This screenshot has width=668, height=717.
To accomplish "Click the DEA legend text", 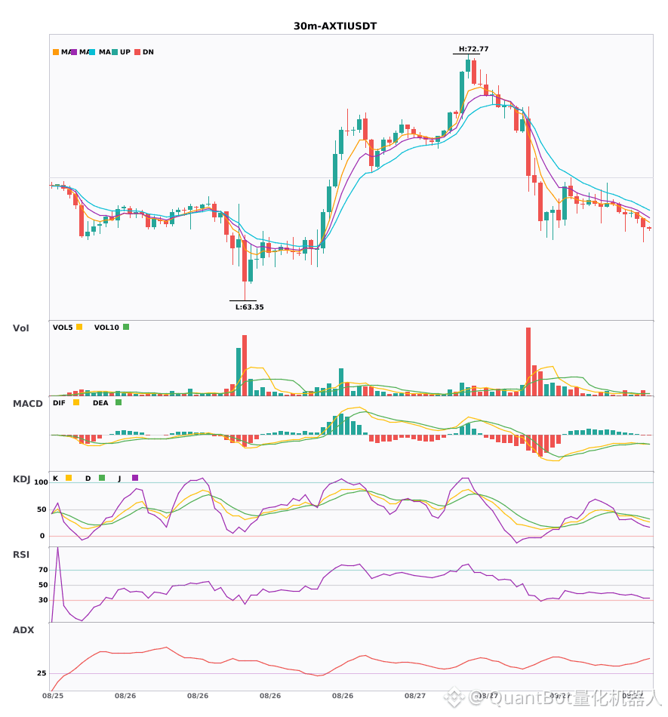I will [x=100, y=403].
